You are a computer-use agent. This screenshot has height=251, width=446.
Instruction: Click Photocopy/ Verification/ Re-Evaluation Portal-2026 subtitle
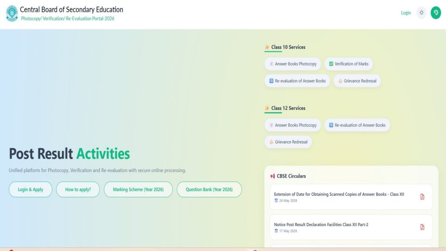(x=68, y=18)
